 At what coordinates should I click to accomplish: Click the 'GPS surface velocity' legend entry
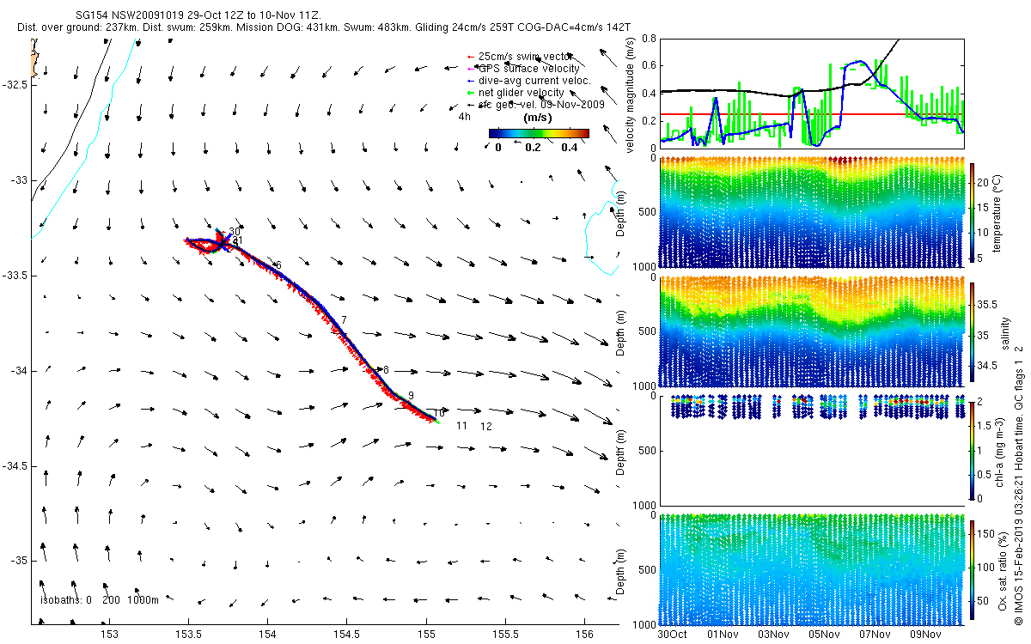tap(523, 69)
